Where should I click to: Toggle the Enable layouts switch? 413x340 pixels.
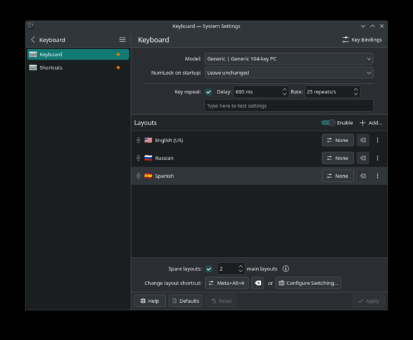[x=328, y=123]
